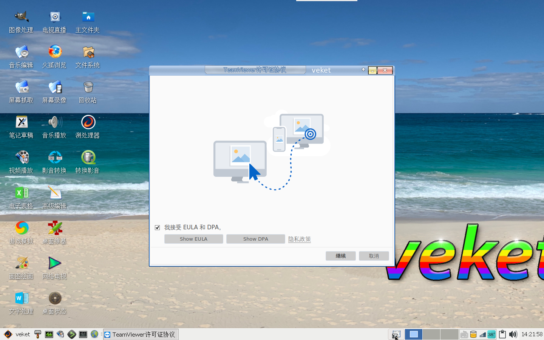The image size is (544, 340).
Task: Click the Show EULA button
Action: 193,239
